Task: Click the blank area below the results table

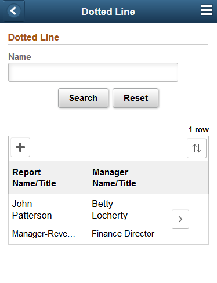Action: point(108,264)
